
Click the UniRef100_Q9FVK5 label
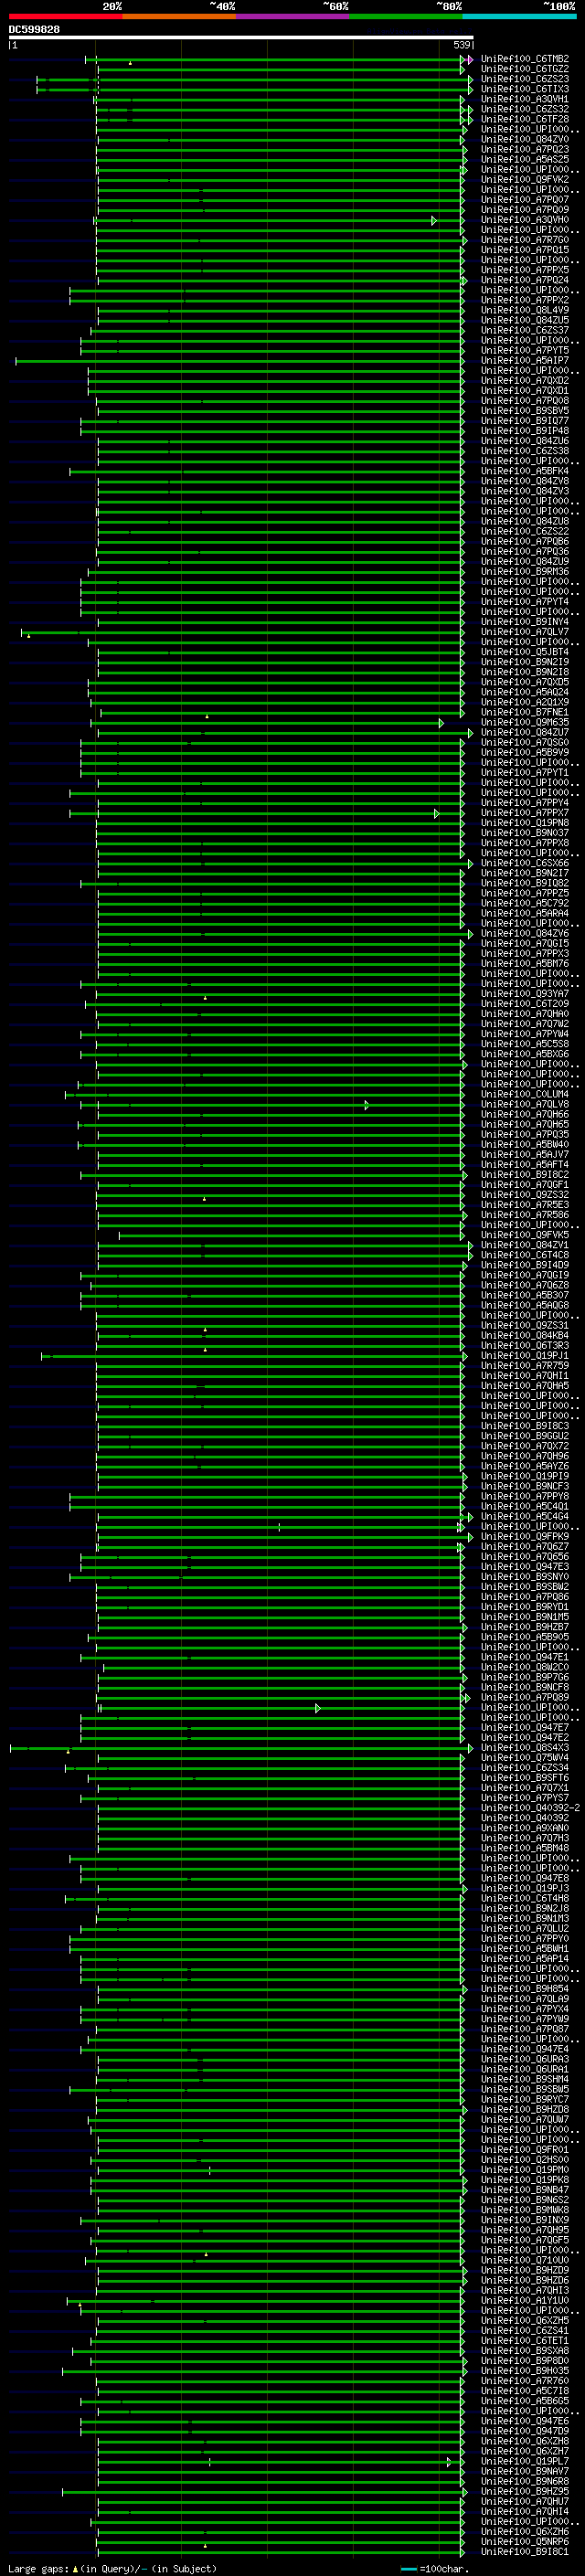pyautogui.click(x=525, y=1234)
